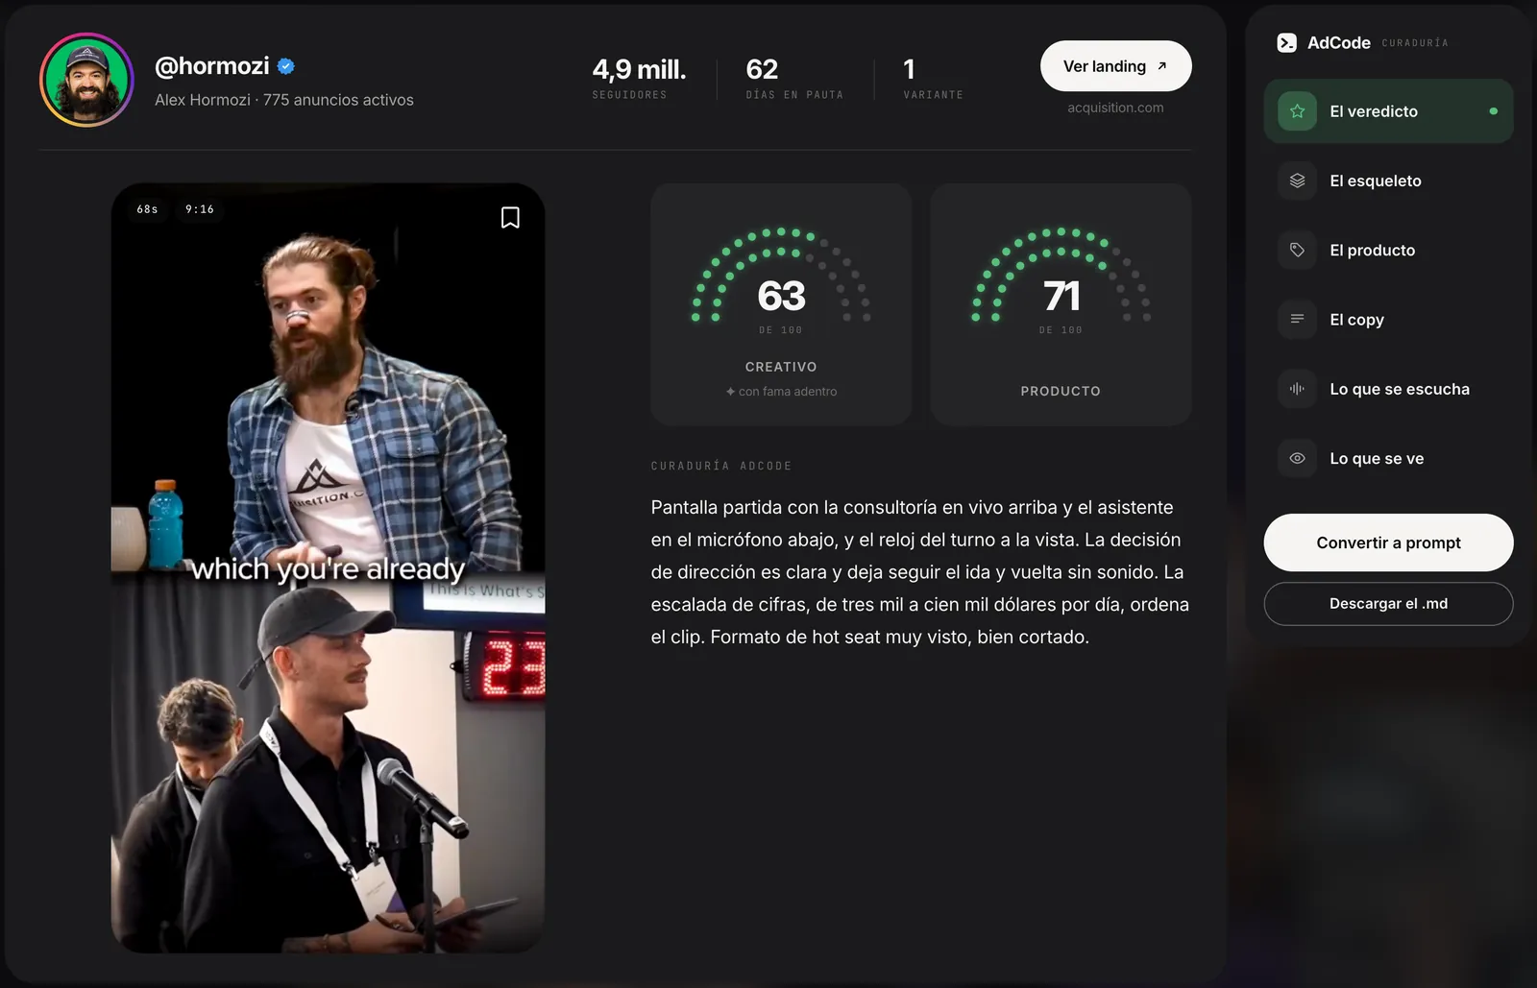The width and height of the screenshot is (1537, 988).
Task: Click the tag icon beside El producto
Action: pos(1297,250)
